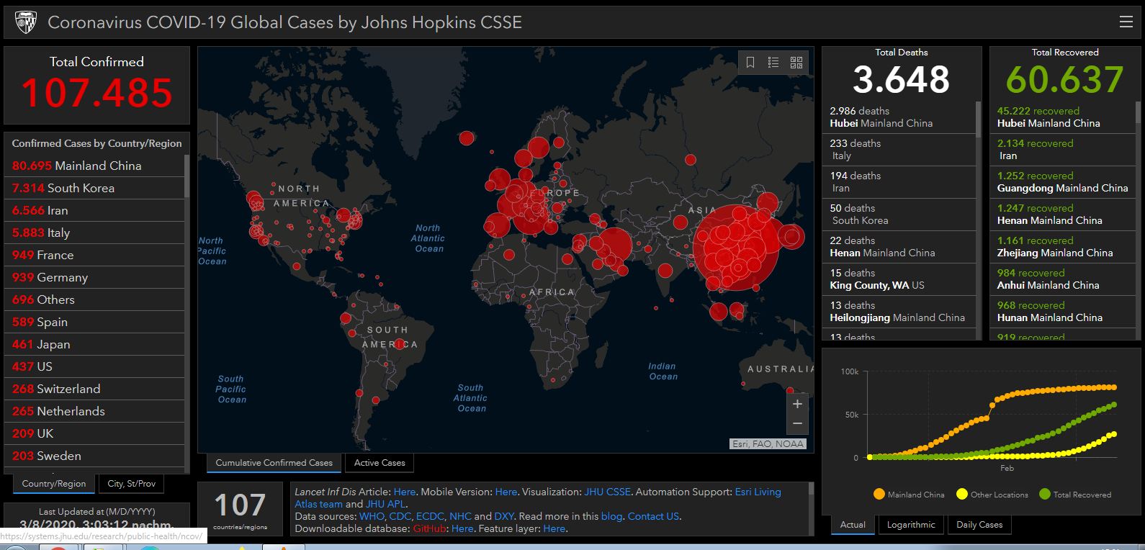Click 2.986 deaths Hubei Mainland China entry
1145x550 pixels.
point(899,117)
